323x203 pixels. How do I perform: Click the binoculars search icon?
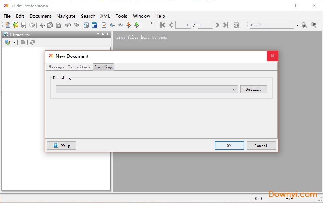tap(120, 25)
